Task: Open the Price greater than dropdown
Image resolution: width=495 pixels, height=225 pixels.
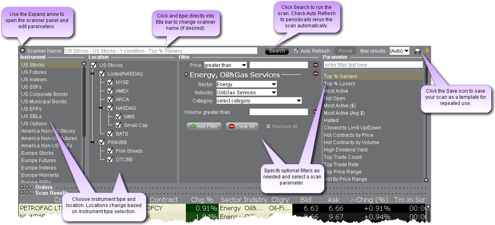Action: point(225,65)
